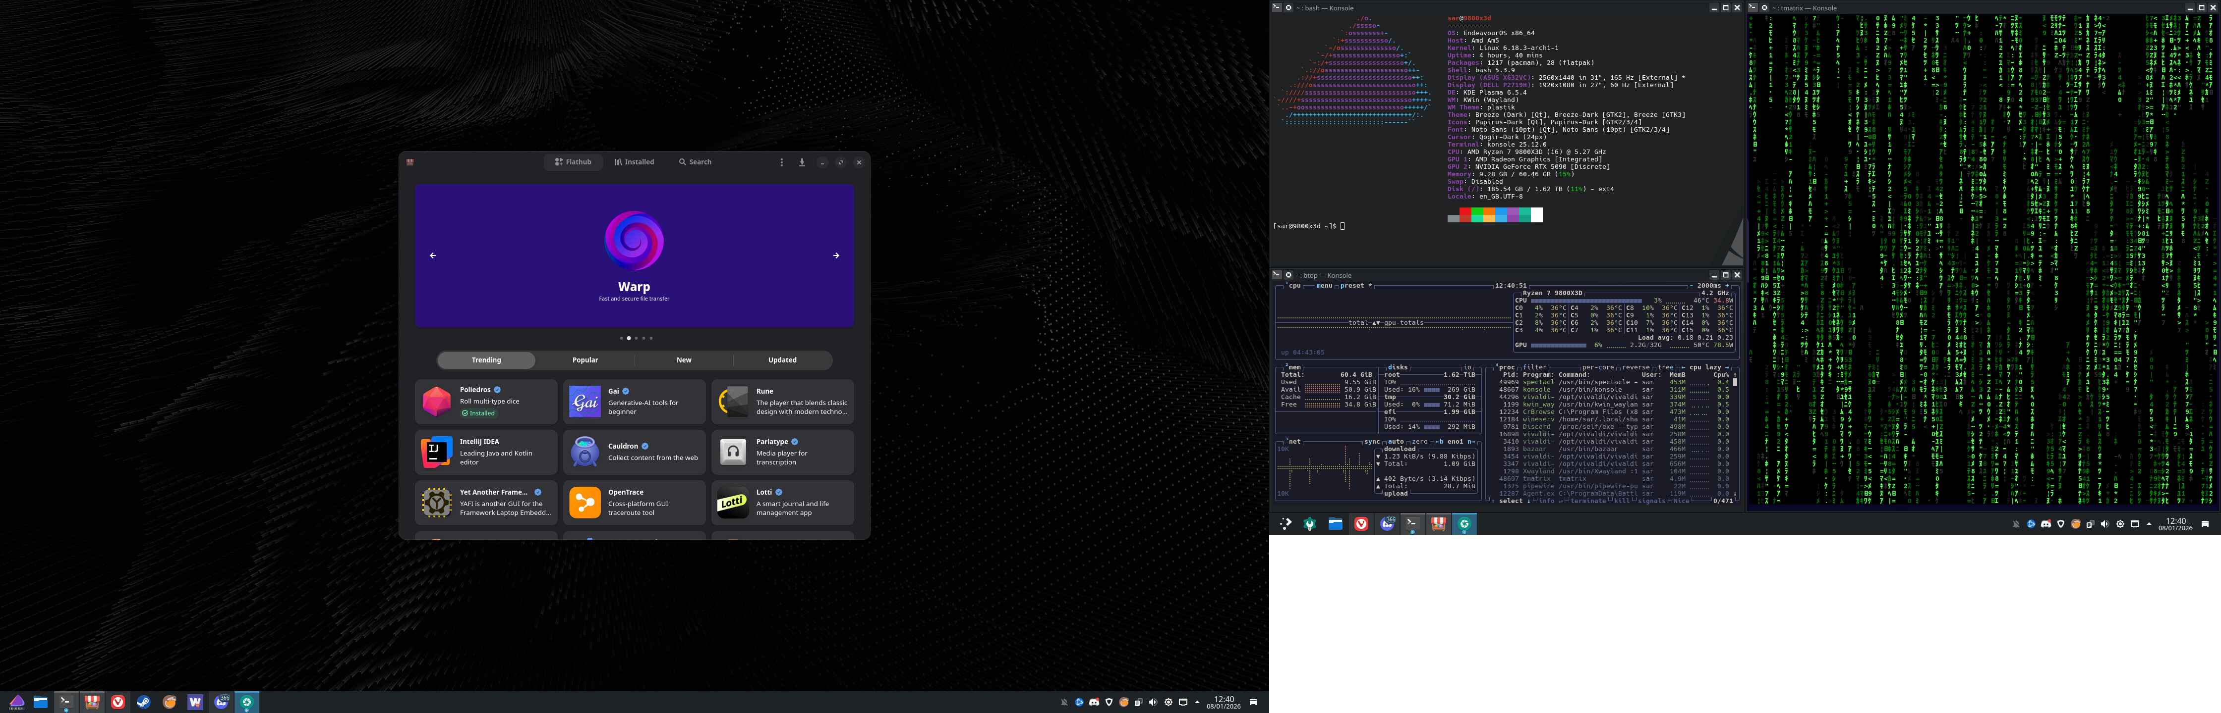
Task: Toggle io mode in btop disks panel
Action: click(x=1467, y=368)
